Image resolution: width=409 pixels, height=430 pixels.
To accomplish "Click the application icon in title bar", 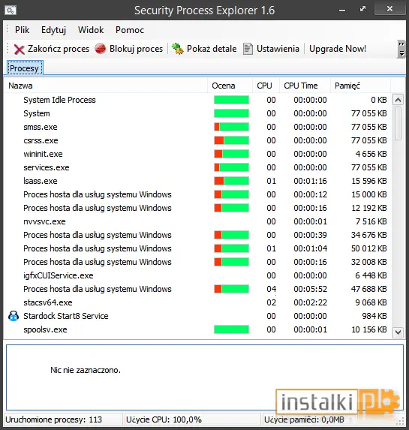I will (x=11, y=11).
